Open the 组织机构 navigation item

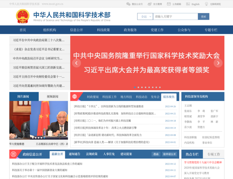pyautogui.click(x=49, y=30)
